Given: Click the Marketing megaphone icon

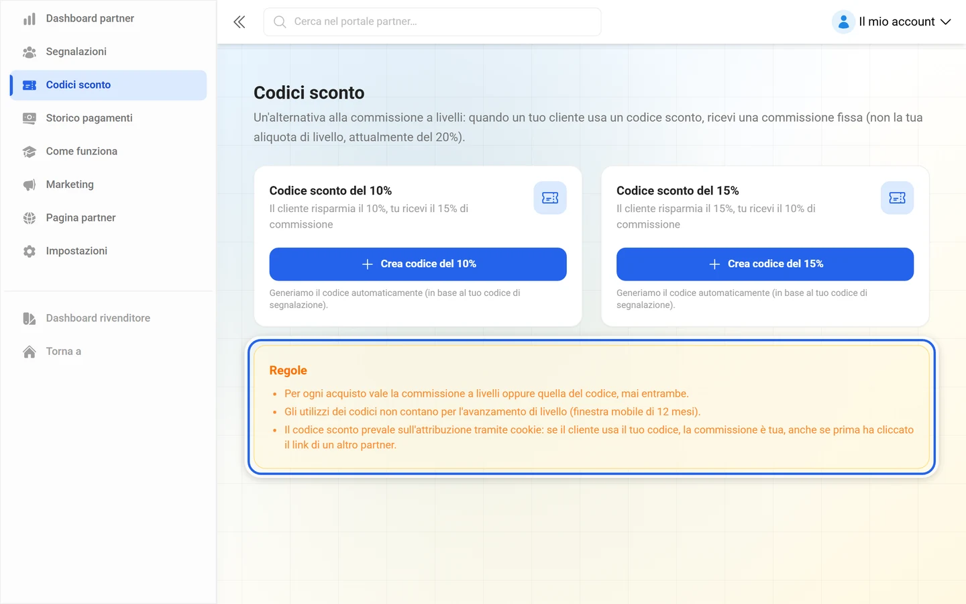Looking at the screenshot, I should tap(30, 185).
